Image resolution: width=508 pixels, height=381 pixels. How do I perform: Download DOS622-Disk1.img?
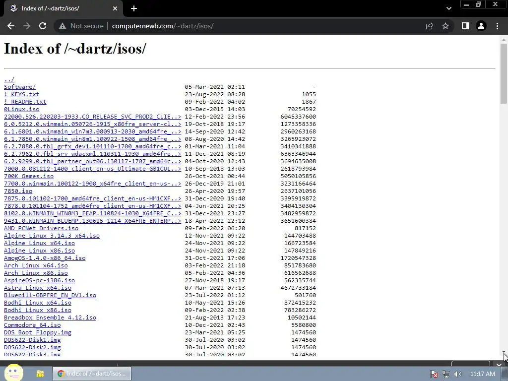32,340
